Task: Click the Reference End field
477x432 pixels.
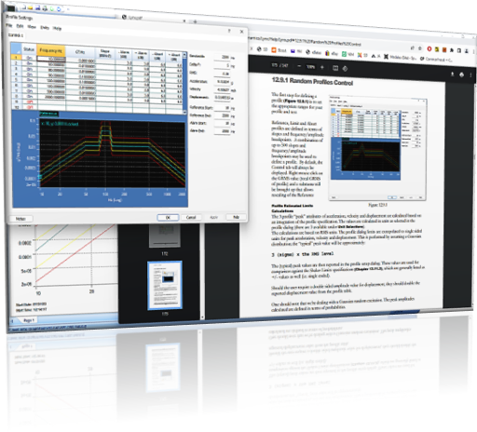Action: pos(222,115)
